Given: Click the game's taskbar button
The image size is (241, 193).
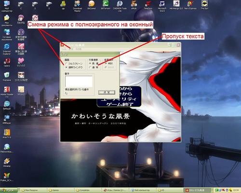Looking at the screenshot, I should [x=198, y=190].
